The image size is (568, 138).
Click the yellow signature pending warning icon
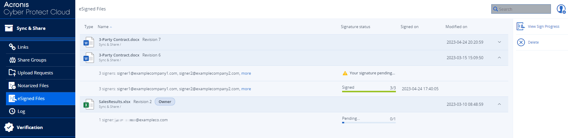pos(345,73)
